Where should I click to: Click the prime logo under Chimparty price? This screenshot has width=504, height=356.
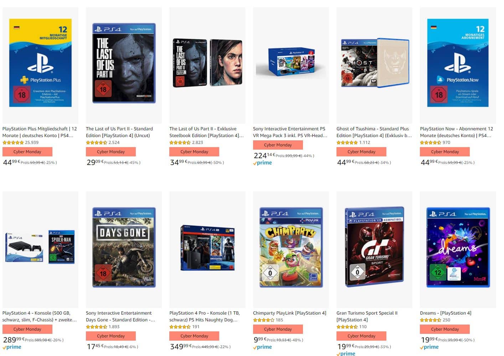[262, 347]
